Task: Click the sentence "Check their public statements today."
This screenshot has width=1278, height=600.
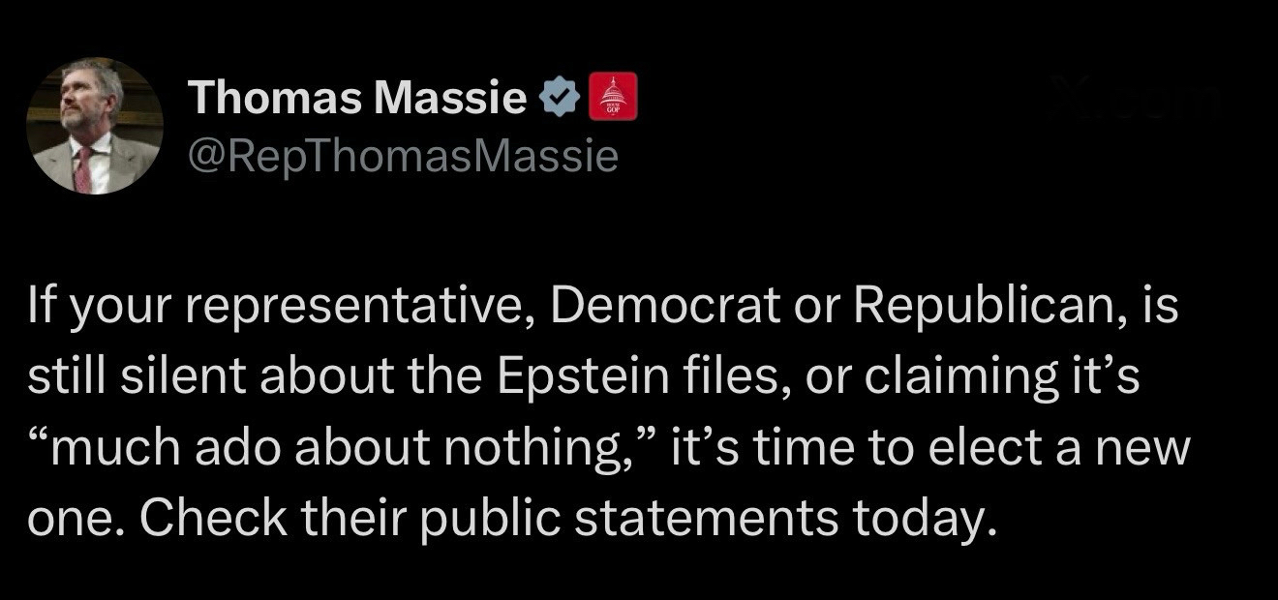Action: [567, 518]
